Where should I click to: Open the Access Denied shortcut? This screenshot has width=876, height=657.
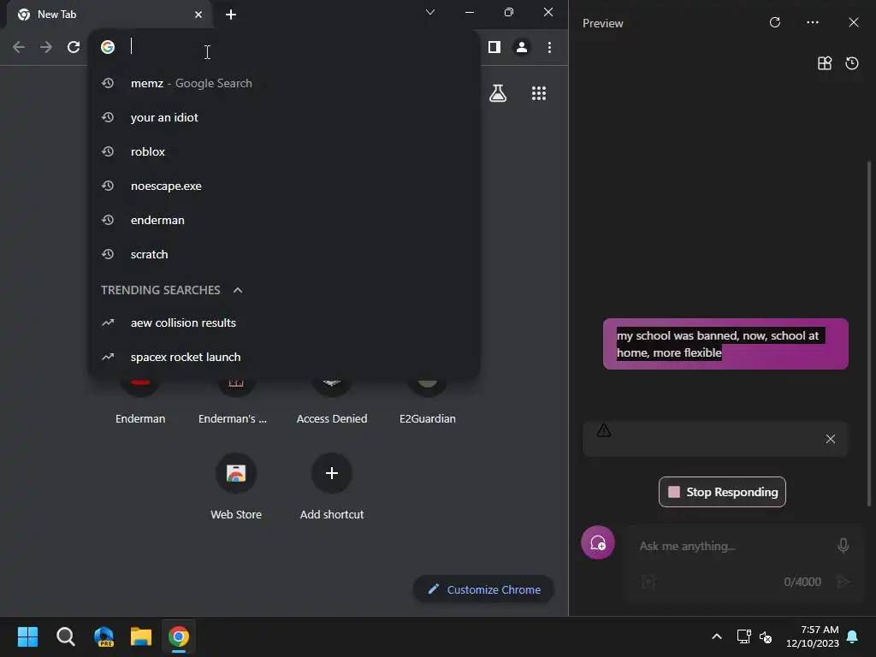332,404
